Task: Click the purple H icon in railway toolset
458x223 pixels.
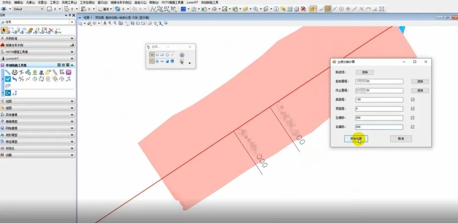Action: coord(69,72)
